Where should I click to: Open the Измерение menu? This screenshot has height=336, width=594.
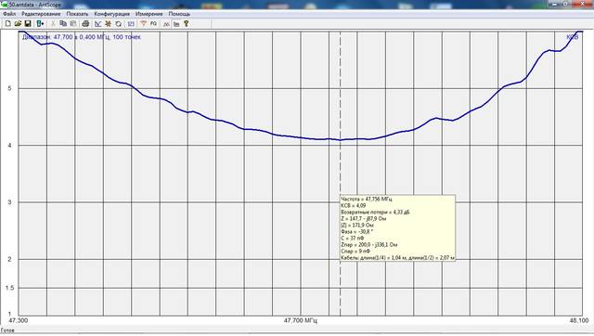(x=148, y=14)
